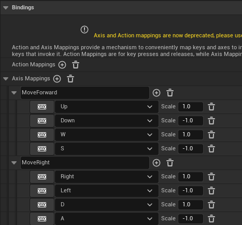Collapse the Axis Mappings list

coord(6,79)
